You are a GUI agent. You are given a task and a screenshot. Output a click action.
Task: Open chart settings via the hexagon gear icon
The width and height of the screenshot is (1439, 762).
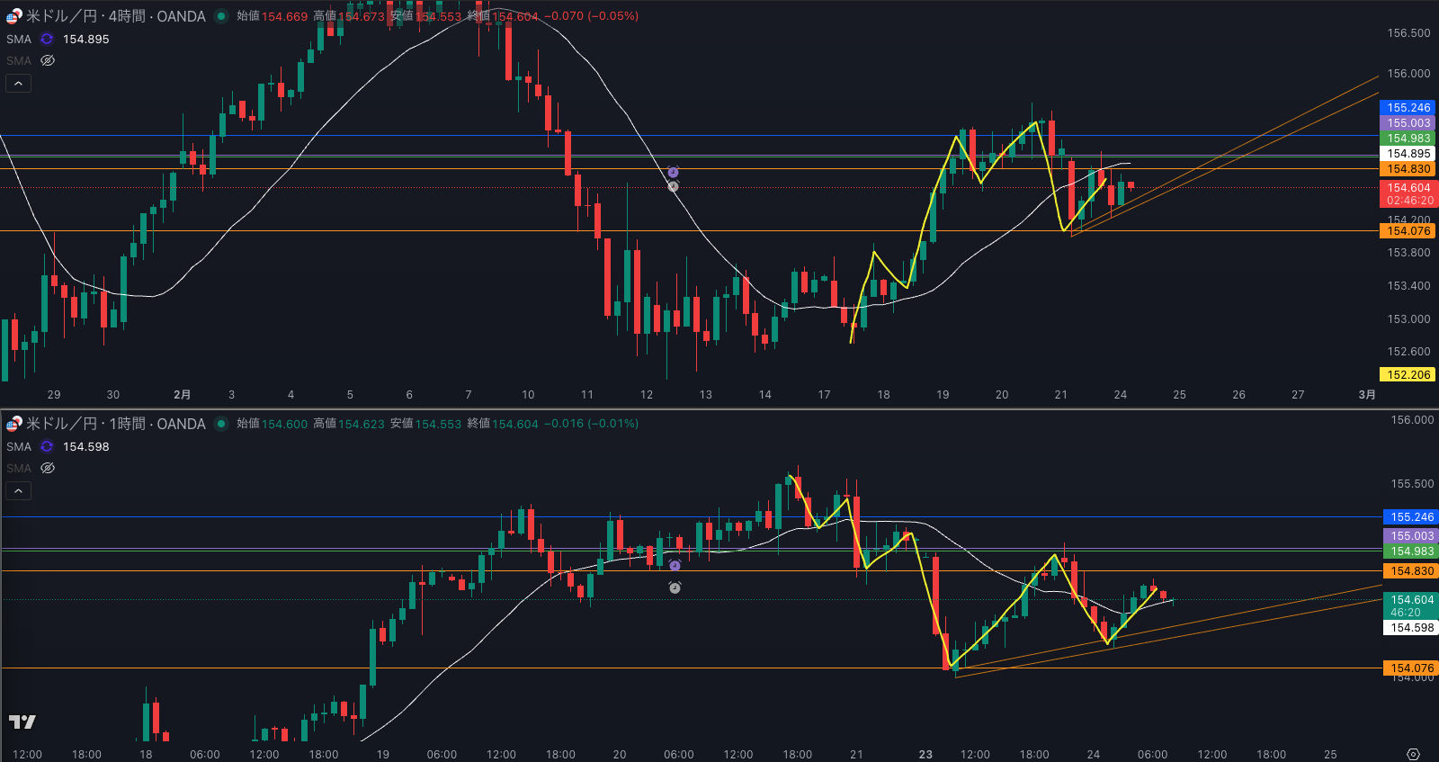pyautogui.click(x=1413, y=754)
